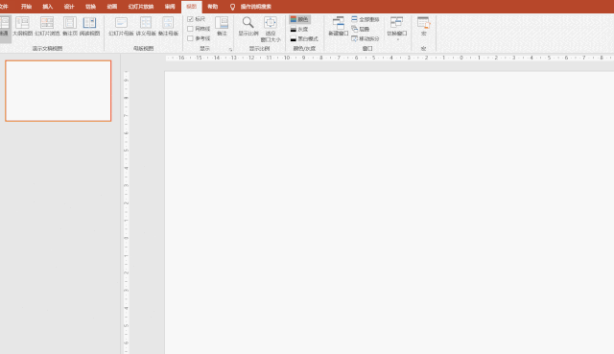Viewport: 614px width, 354px height.
Task: Enable the Gridlines (网格线) checkbox
Action: [x=190, y=29]
